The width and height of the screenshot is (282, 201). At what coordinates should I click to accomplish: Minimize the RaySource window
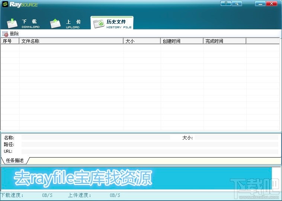coord(260,3)
